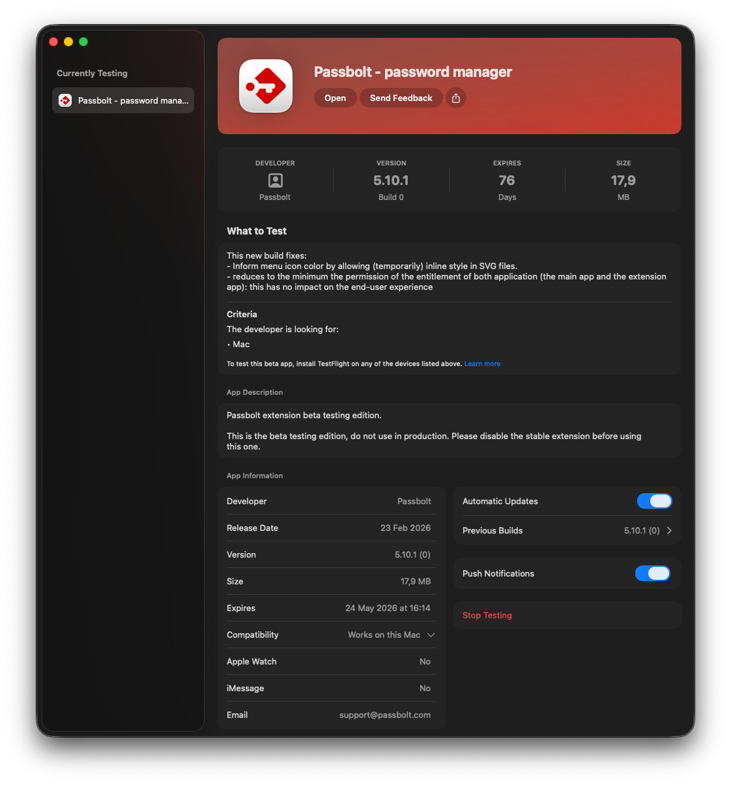Disable the Push Notifications switch
This screenshot has height=785, width=731.
click(x=653, y=573)
